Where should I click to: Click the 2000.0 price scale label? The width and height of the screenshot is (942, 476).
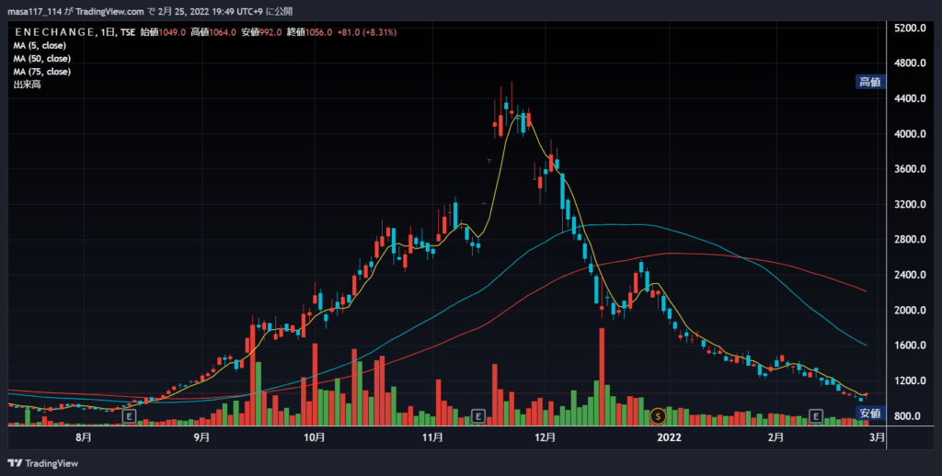910,311
